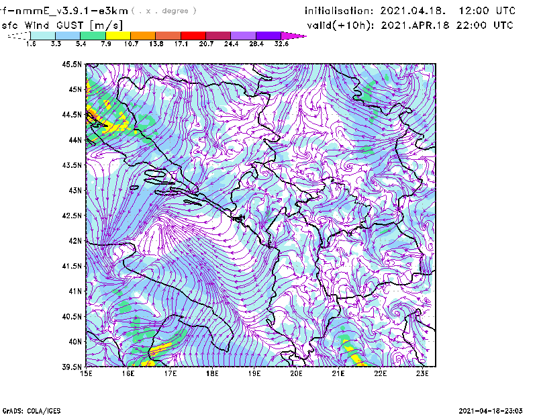The image size is (537, 415).
Task: Click the '18E' longitude label
Action: (x=212, y=373)
